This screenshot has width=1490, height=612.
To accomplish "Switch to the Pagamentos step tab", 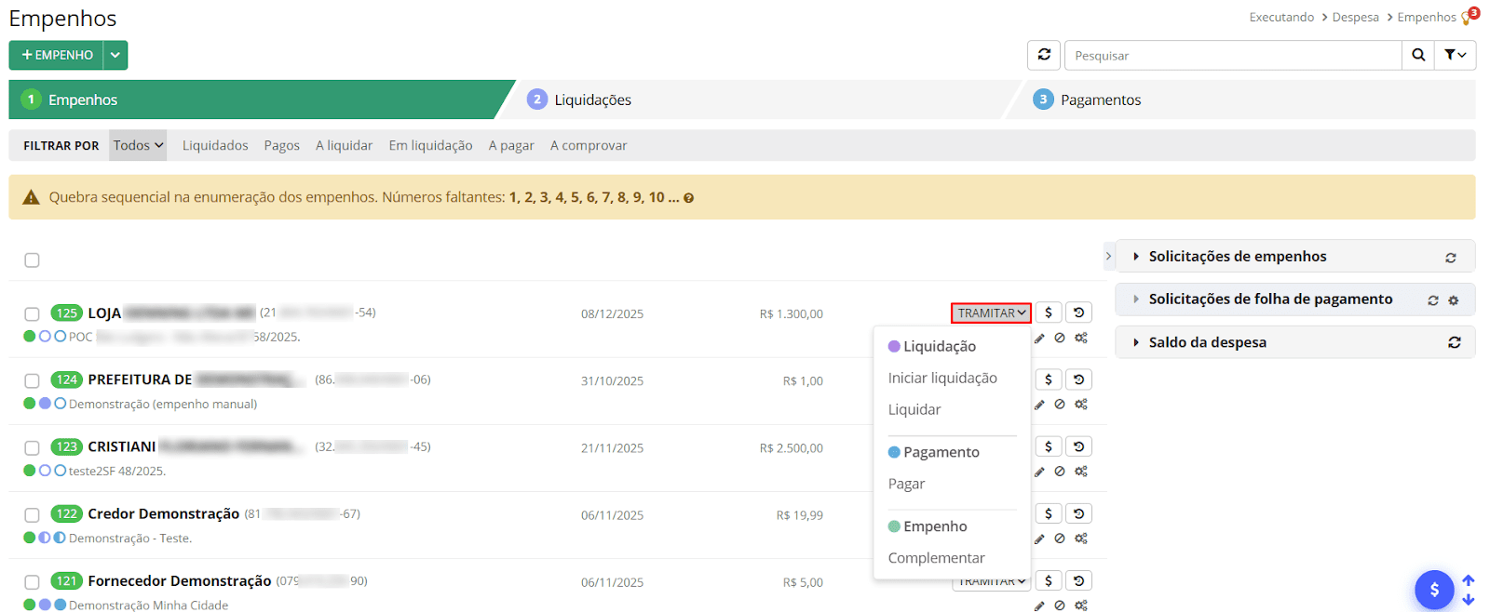I will coord(1100,100).
